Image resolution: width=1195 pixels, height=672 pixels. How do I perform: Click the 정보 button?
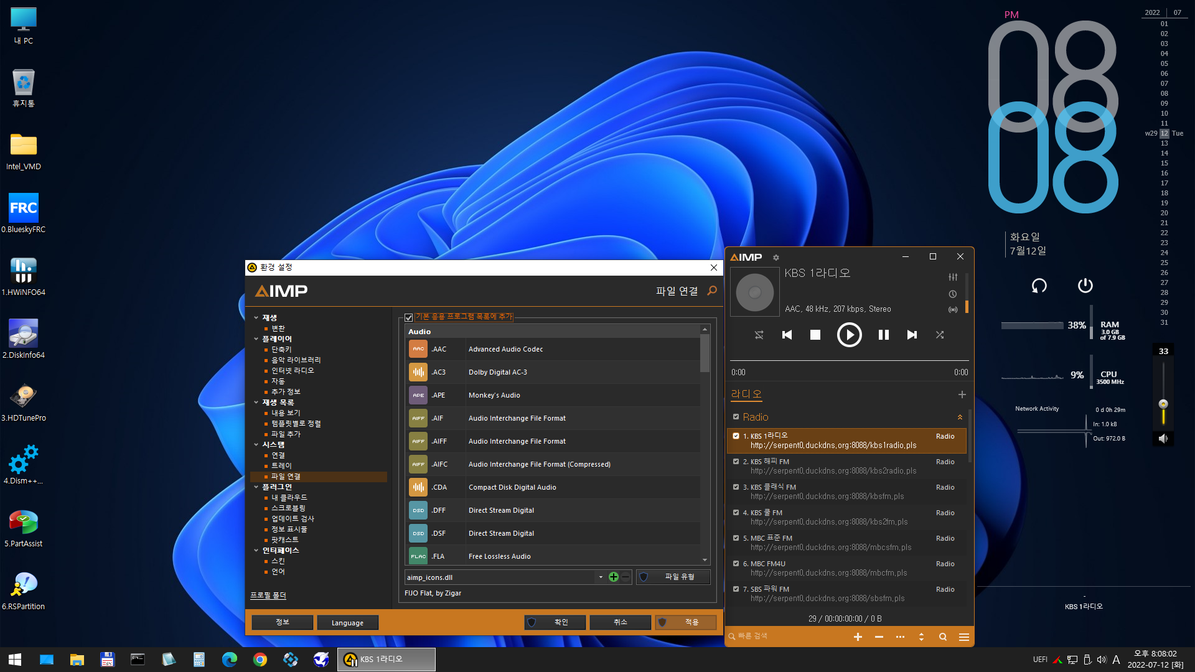click(283, 622)
